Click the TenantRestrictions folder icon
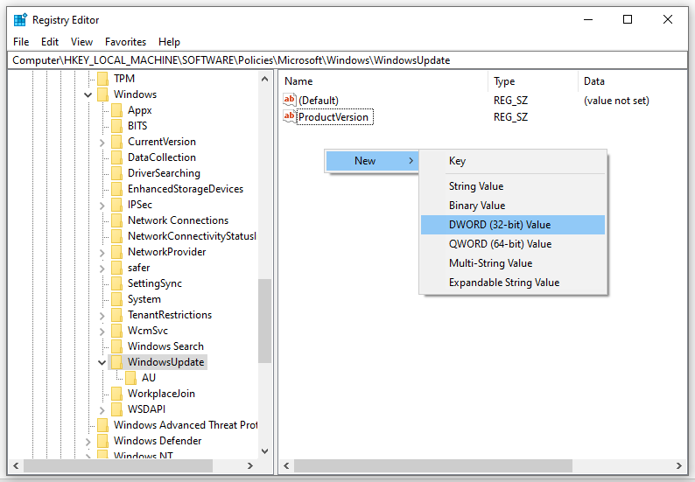 pos(117,315)
